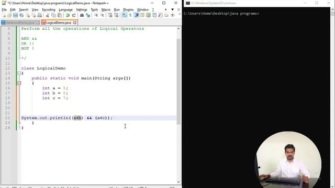Click the Zoom In magnifier icon
Image resolution: width=335 pixels, height=188 pixels.
tap(96, 15)
